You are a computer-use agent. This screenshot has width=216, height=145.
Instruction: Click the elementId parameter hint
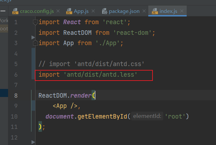(x=147, y=116)
